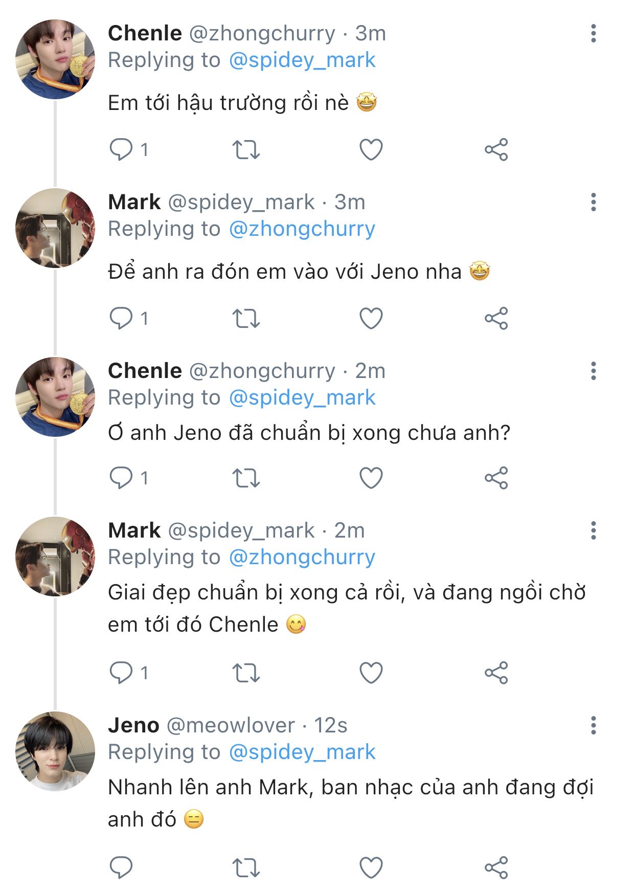Retweet Mark's 'Giai đẹp chuẩn bị xong' tweet
Image resolution: width=635 pixels, height=891 pixels.
click(x=246, y=673)
